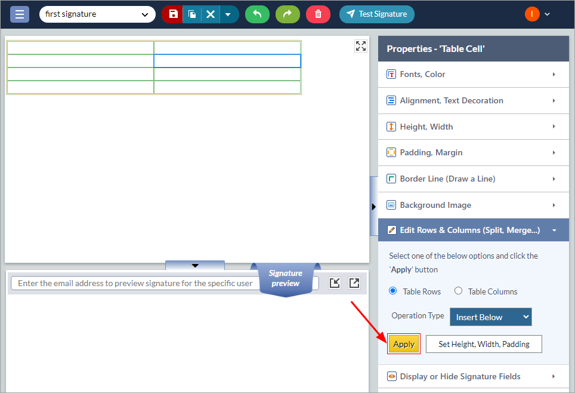The width and height of the screenshot is (575, 393).
Task: Select the Table Columns radio button
Action: (458, 291)
